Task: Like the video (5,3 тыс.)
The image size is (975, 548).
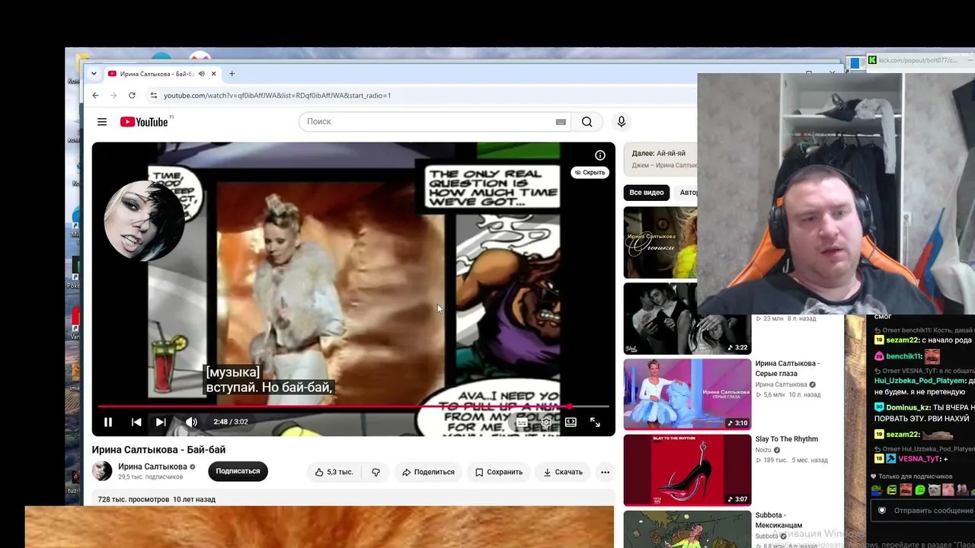Action: pos(334,472)
